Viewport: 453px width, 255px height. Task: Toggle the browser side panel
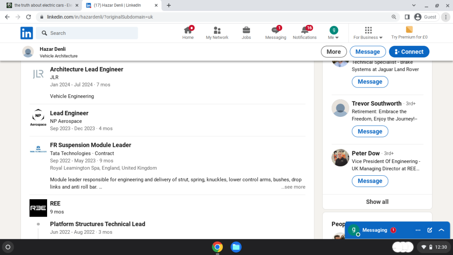coord(407,17)
